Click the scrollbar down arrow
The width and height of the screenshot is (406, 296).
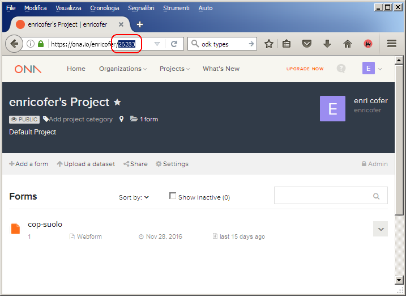[x=399, y=280]
